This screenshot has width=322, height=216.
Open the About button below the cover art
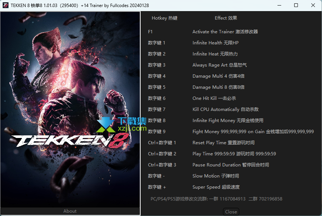coord(70,211)
